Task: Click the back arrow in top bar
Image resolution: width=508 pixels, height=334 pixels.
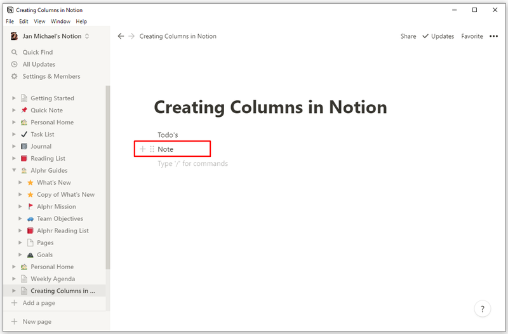Action: pos(121,36)
